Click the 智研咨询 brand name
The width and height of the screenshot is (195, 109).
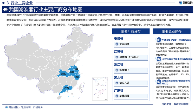coord(187,3)
